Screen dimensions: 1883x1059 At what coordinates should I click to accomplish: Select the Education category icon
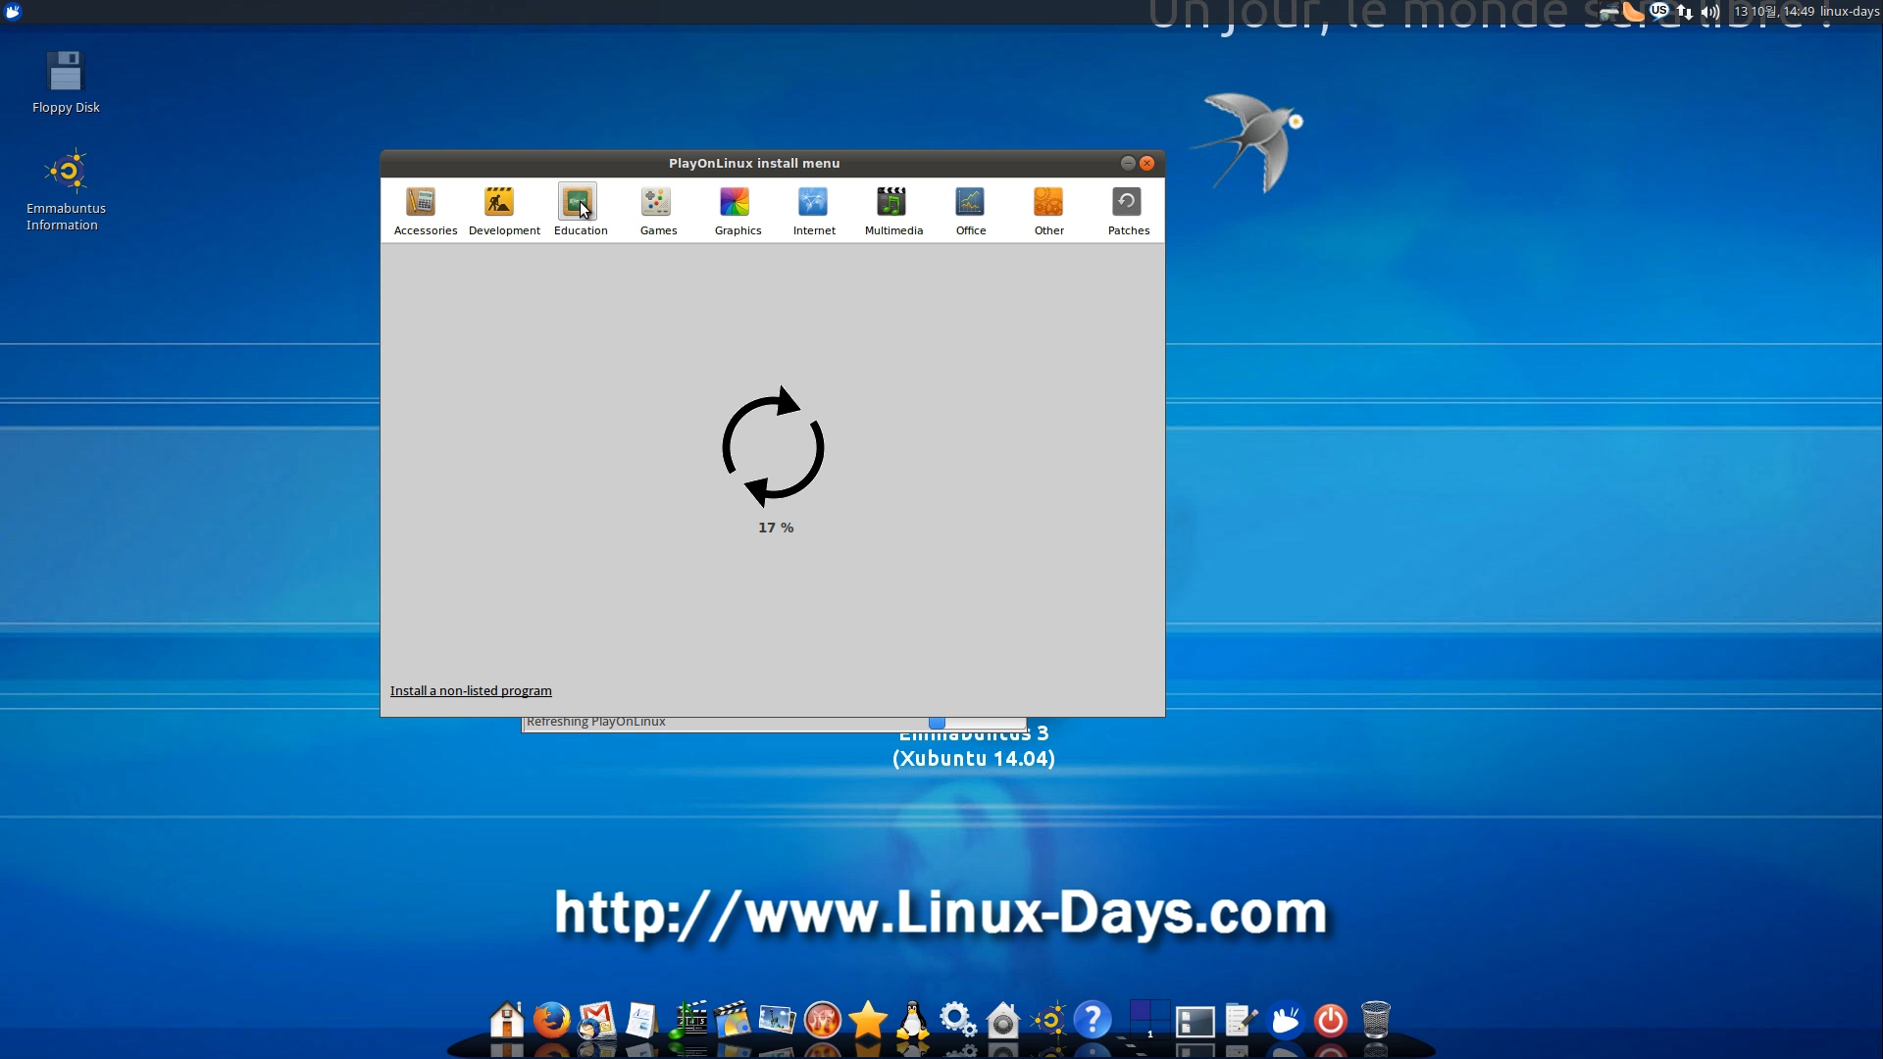pyautogui.click(x=578, y=202)
